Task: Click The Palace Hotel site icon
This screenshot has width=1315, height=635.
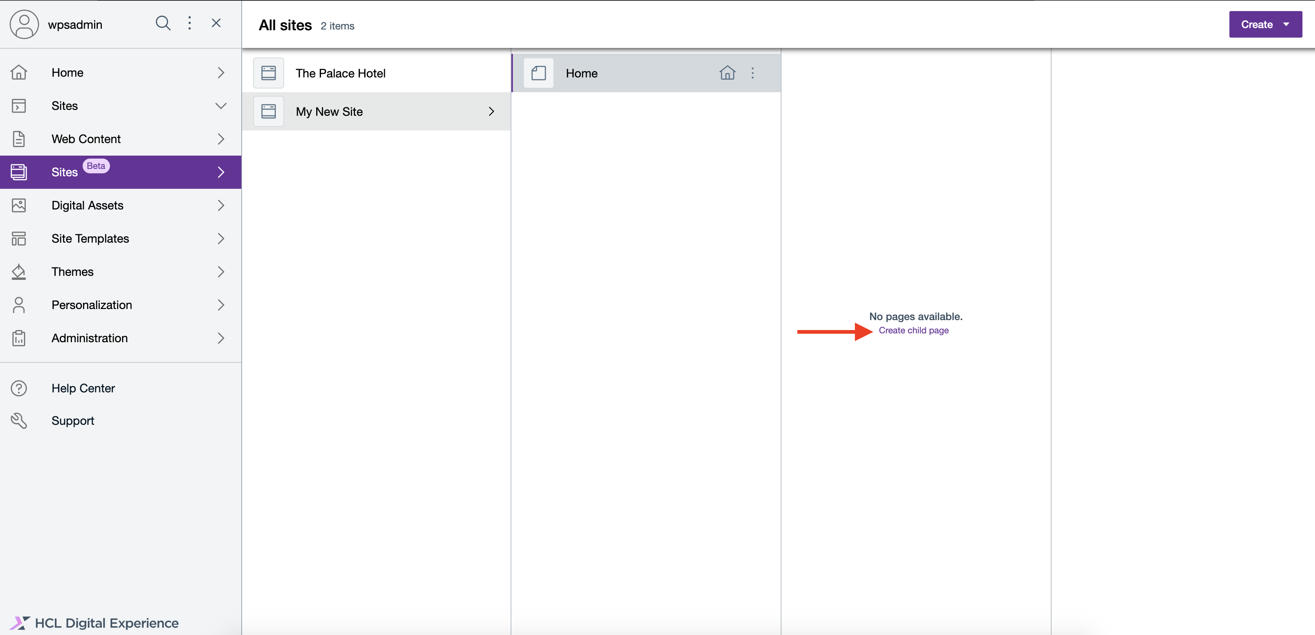Action: pos(269,73)
